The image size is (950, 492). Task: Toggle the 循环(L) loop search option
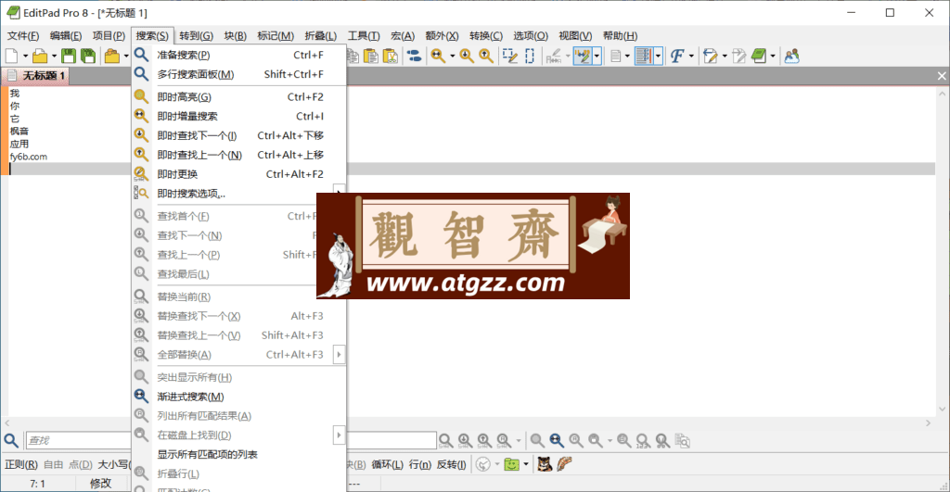[x=387, y=465]
